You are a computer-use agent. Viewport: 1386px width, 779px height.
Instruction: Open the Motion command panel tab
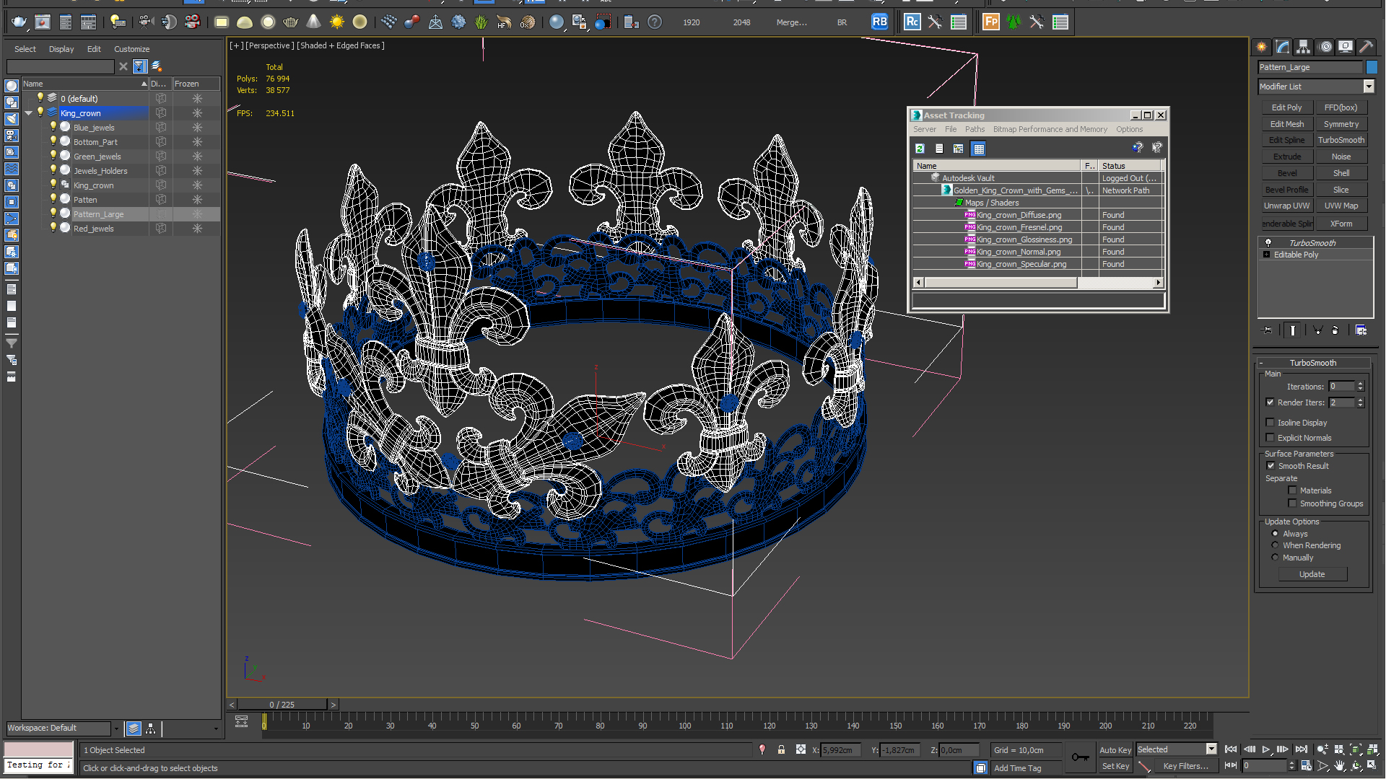1325,47
